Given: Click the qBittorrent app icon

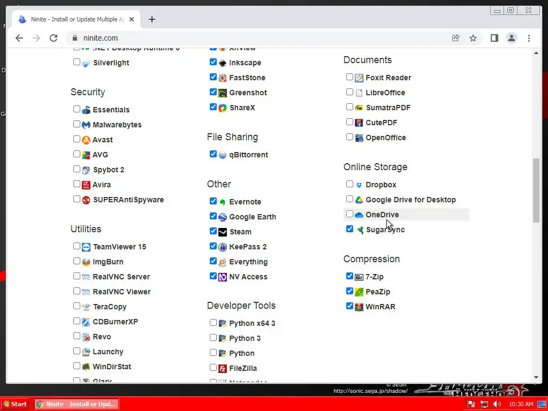Looking at the screenshot, I should 222,155.
